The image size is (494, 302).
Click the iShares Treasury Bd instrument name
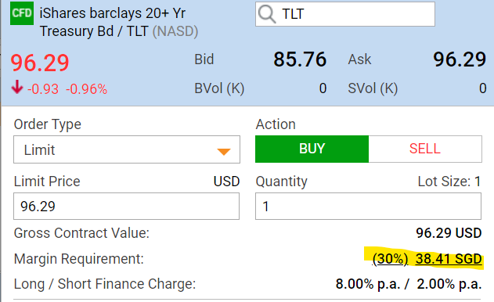coord(119,22)
